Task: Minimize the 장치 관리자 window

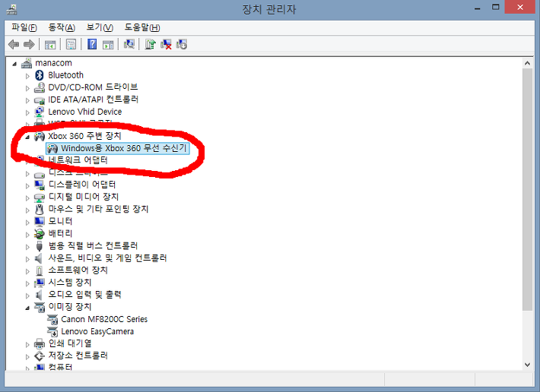Action: tap(478, 8)
